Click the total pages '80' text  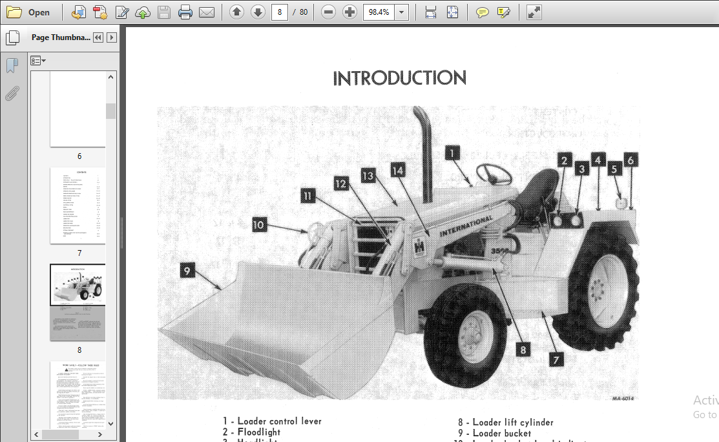coord(304,12)
